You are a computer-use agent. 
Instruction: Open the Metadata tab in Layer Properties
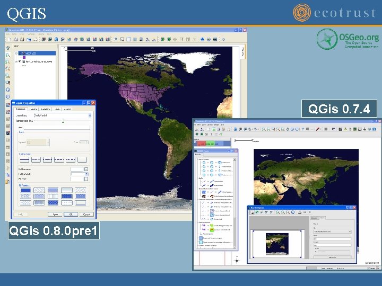pyautogui.click(x=45, y=110)
